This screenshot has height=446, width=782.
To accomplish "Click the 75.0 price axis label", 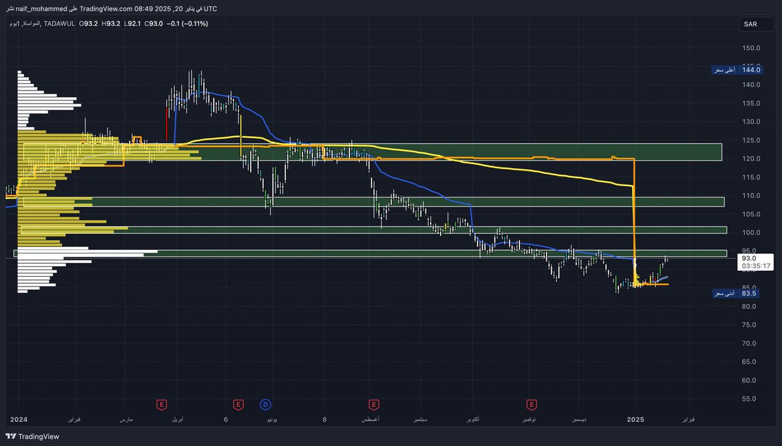I will pos(750,325).
